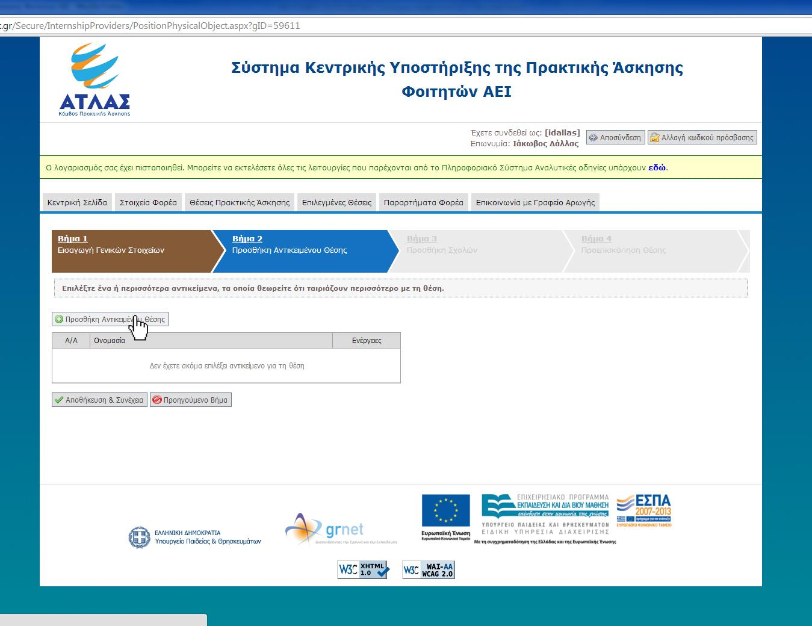Click the Α/Α column header

71,341
